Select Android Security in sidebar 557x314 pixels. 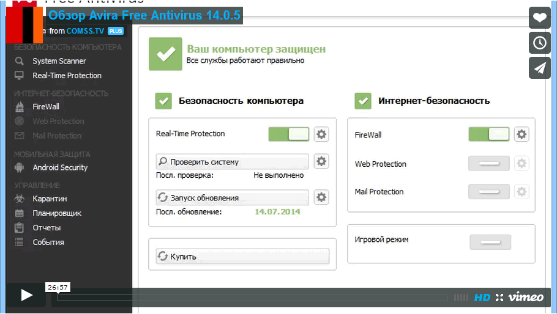(x=60, y=167)
